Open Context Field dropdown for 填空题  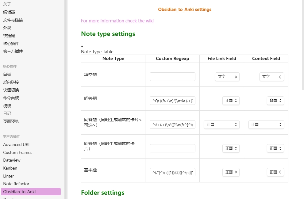[x=271, y=77]
